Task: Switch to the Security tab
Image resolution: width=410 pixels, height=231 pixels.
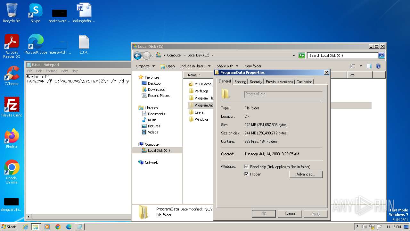Action: click(256, 82)
